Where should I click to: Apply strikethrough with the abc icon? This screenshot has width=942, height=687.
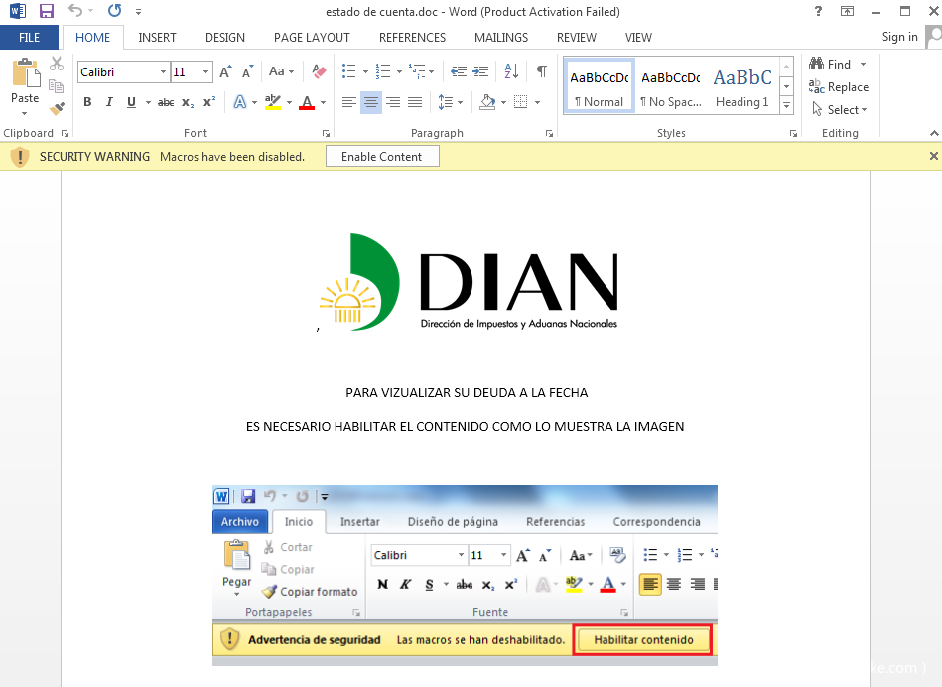166,102
